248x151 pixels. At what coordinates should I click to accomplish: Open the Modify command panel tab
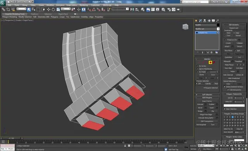tap(201, 21)
